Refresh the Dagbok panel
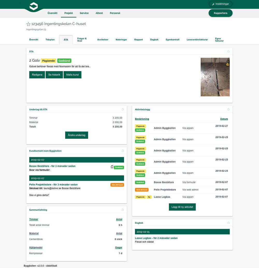The width and height of the screenshot is (259, 268). [x=228, y=223]
